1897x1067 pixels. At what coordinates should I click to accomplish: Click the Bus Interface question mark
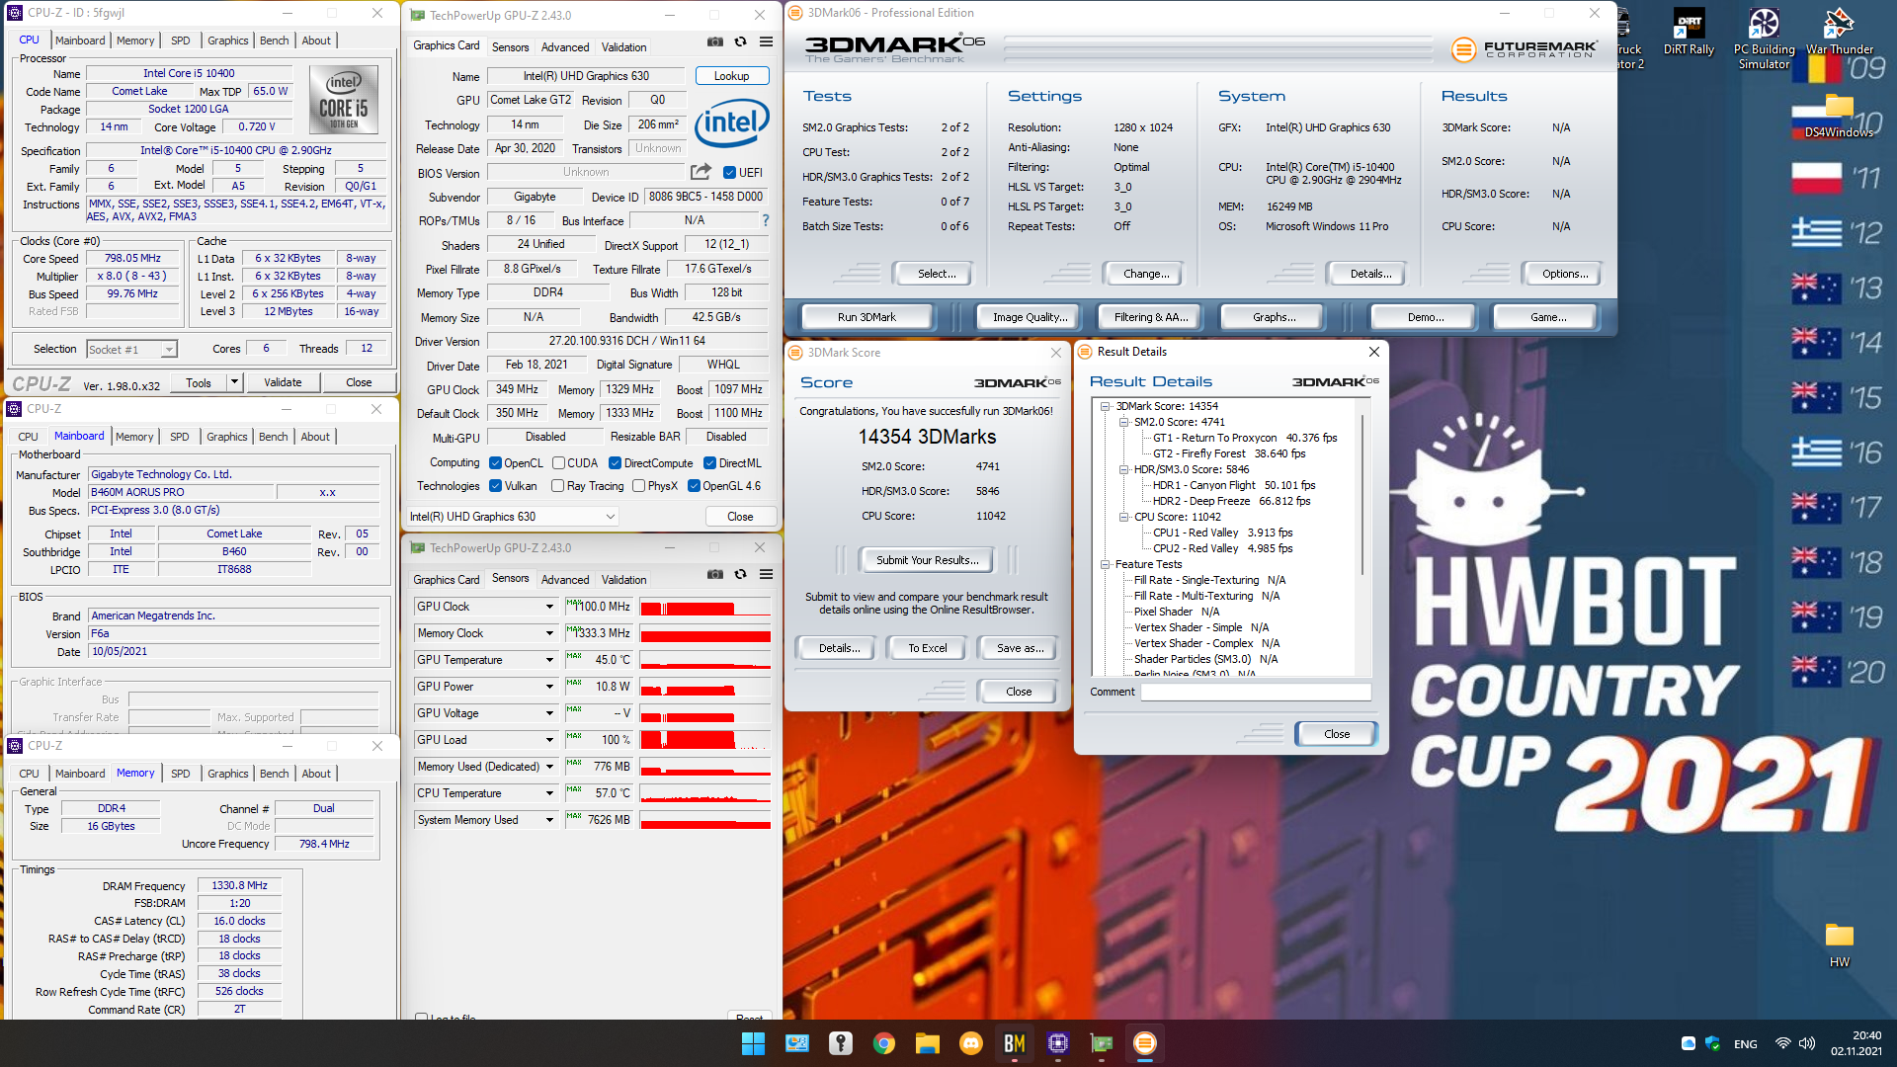(x=765, y=220)
